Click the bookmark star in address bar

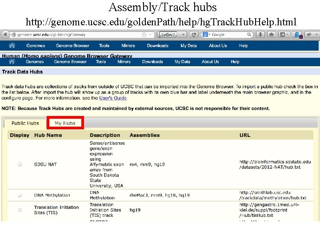pos(144,35)
